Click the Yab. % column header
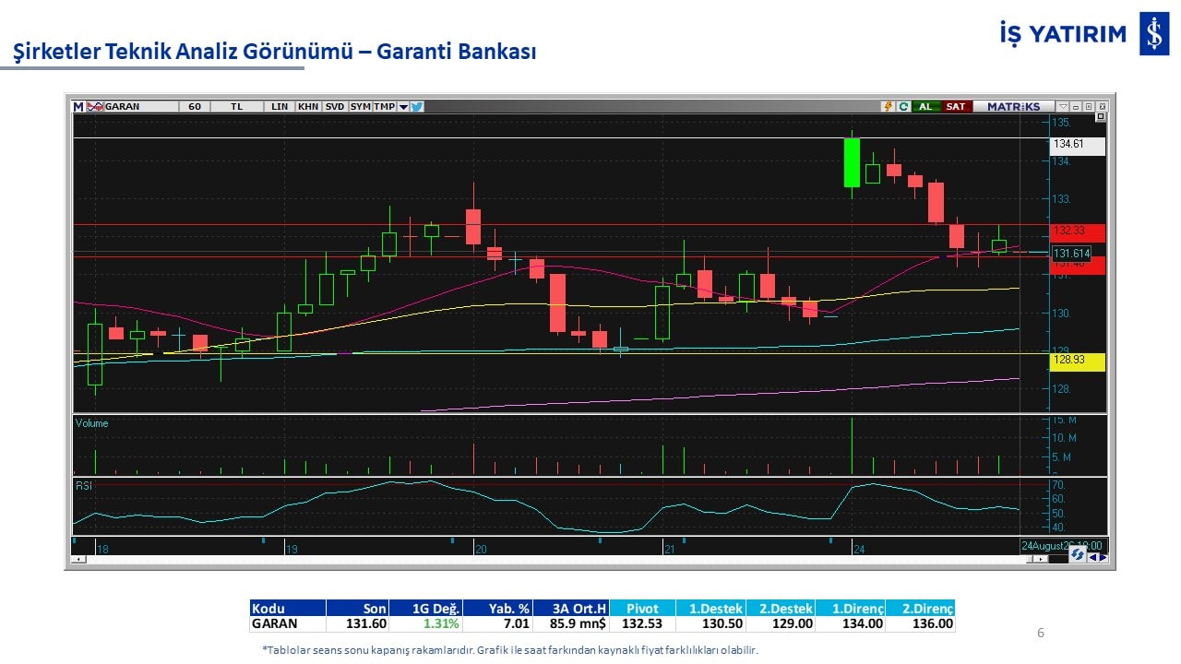 click(498, 608)
